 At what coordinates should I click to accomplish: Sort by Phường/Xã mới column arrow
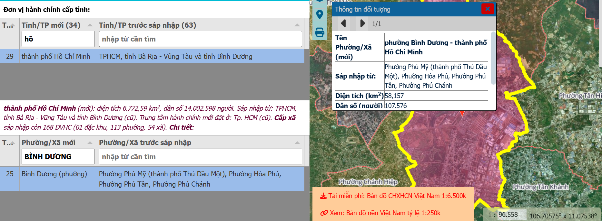90,143
